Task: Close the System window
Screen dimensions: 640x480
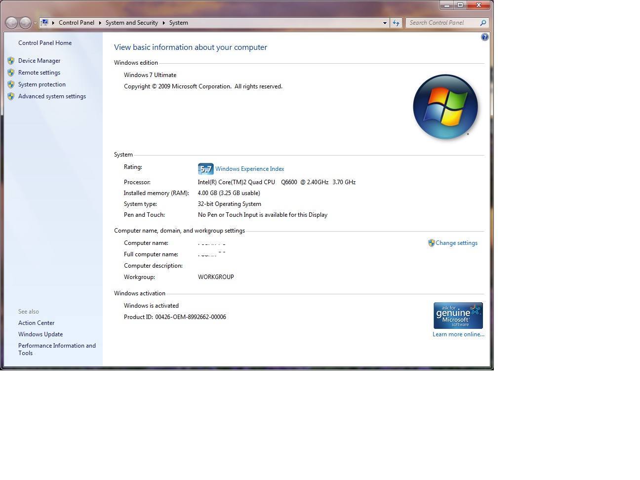Action: coord(479,5)
